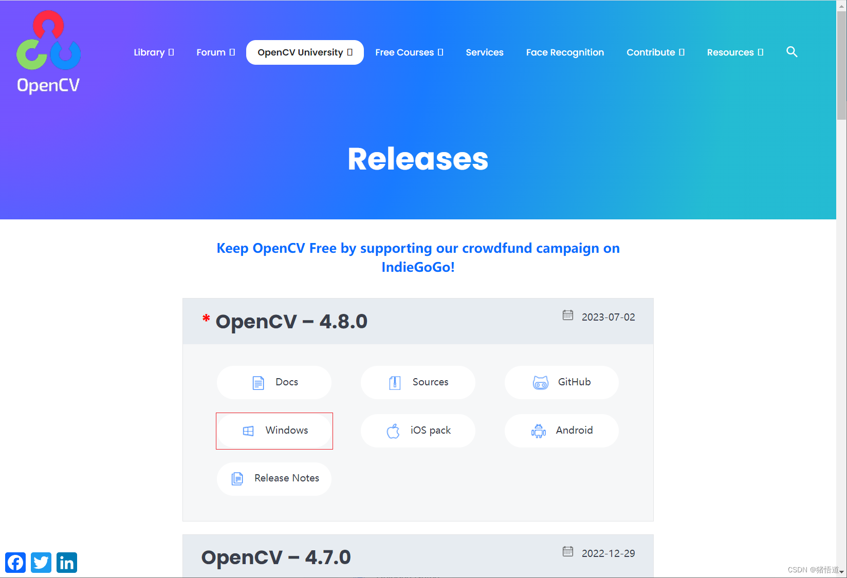The image size is (847, 578).
Task: Open Release Notes for 4.8.0
Action: pyautogui.click(x=274, y=478)
